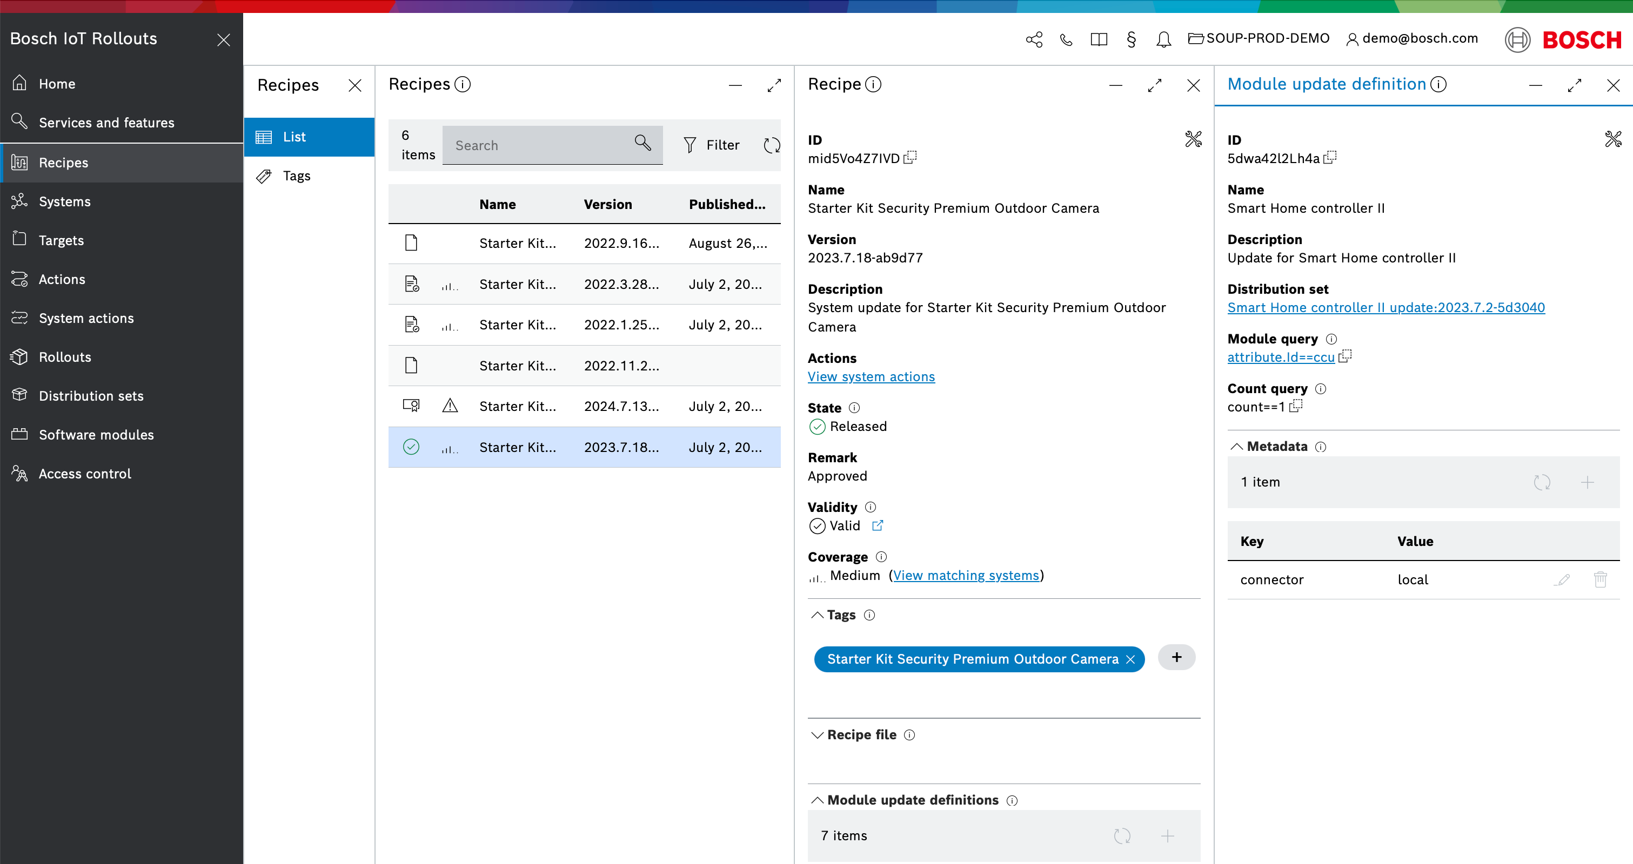Click the search icon in Recipes search bar
1633x864 pixels.
pos(644,145)
